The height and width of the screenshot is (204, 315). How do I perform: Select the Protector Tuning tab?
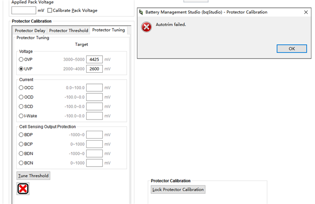point(108,30)
